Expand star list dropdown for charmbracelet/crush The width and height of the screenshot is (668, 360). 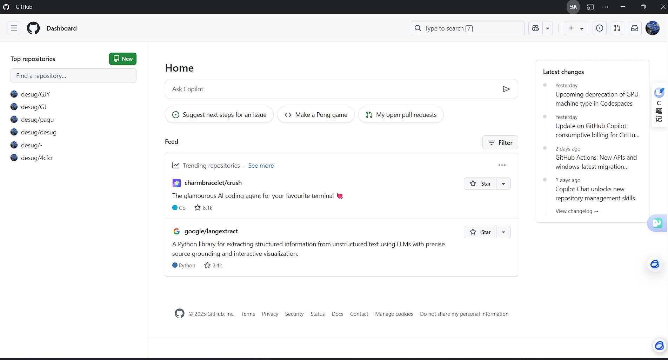point(503,184)
